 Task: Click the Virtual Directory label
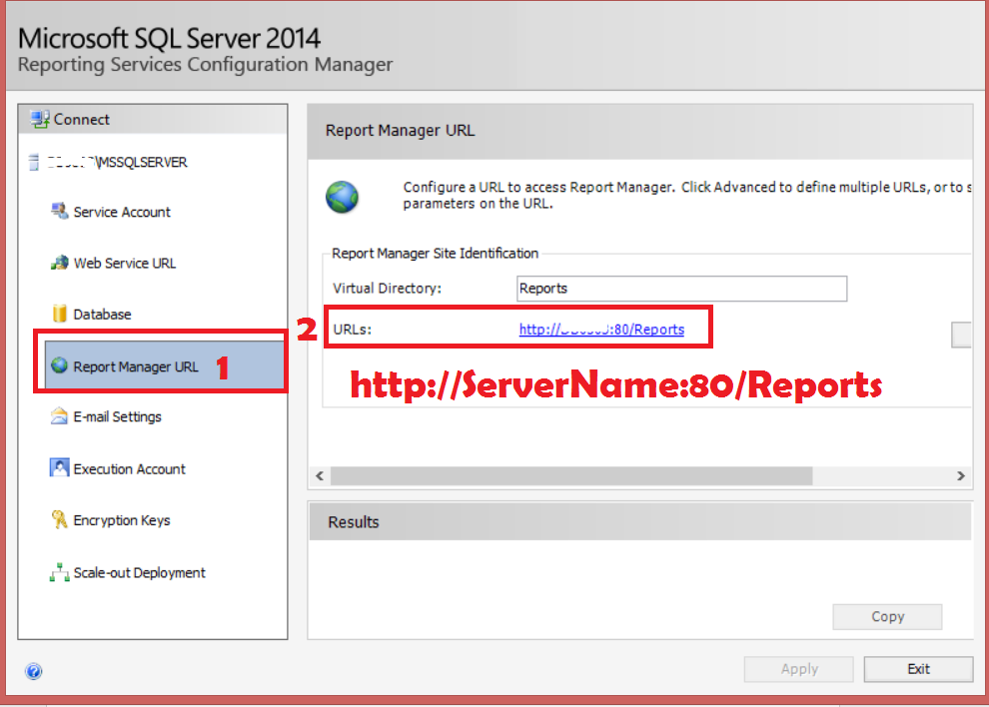388,289
